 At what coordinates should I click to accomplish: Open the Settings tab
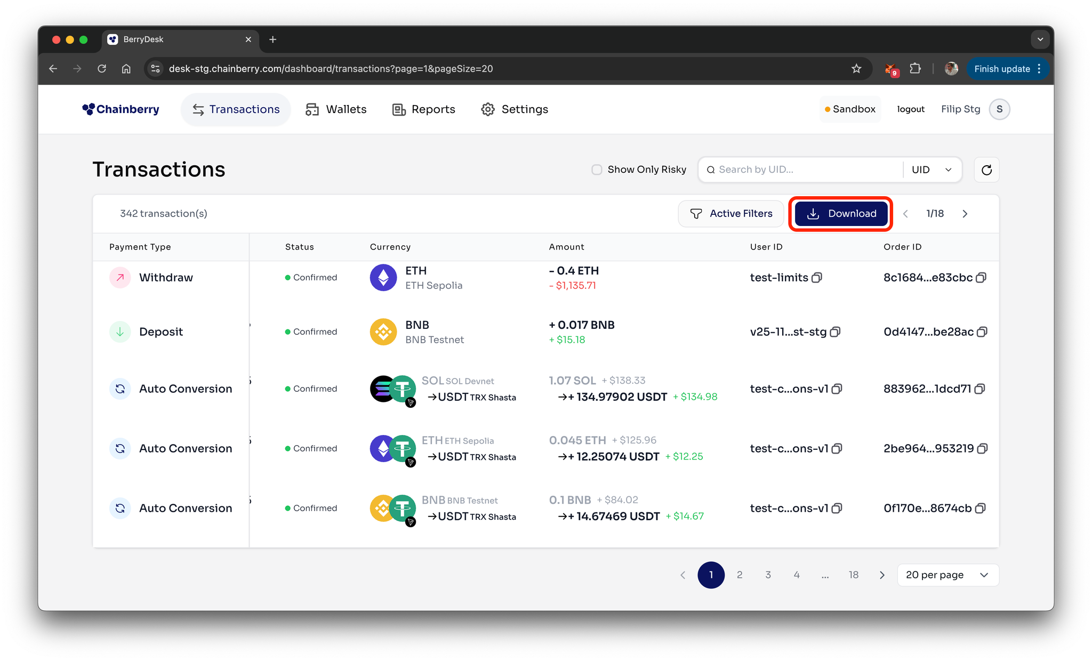pos(515,109)
